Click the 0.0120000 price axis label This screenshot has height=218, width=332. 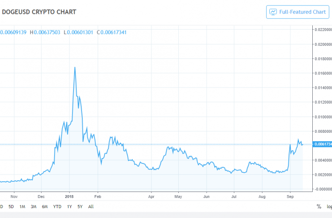[x=323, y=102]
